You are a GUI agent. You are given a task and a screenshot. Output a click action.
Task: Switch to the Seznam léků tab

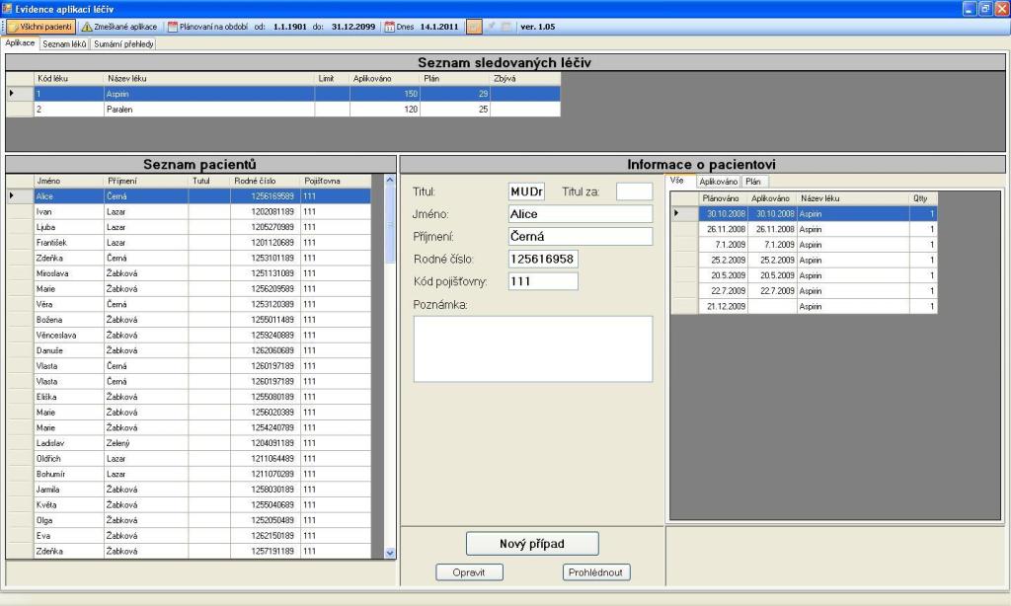(65, 44)
